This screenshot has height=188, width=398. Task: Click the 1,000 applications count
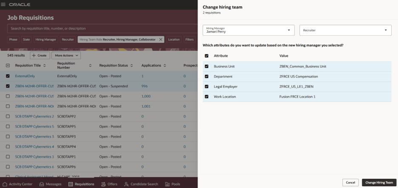(146, 96)
